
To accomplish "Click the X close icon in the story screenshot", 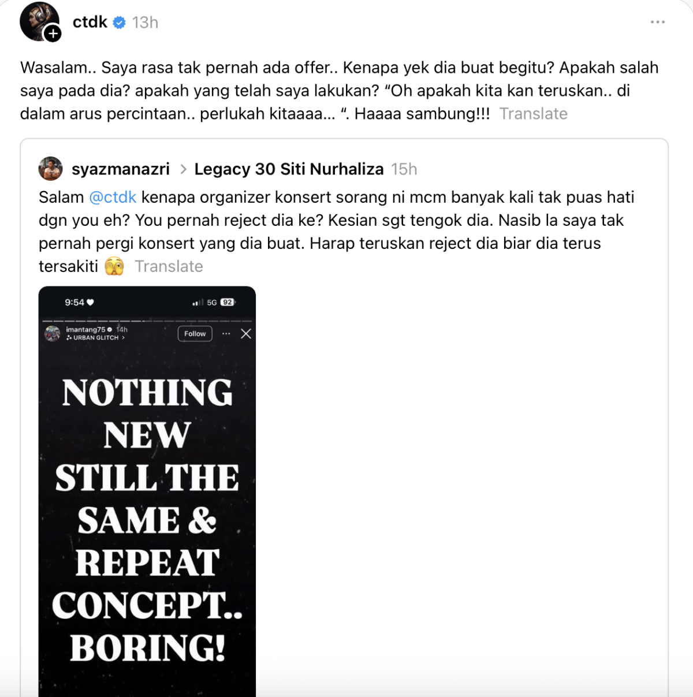I will [x=246, y=334].
